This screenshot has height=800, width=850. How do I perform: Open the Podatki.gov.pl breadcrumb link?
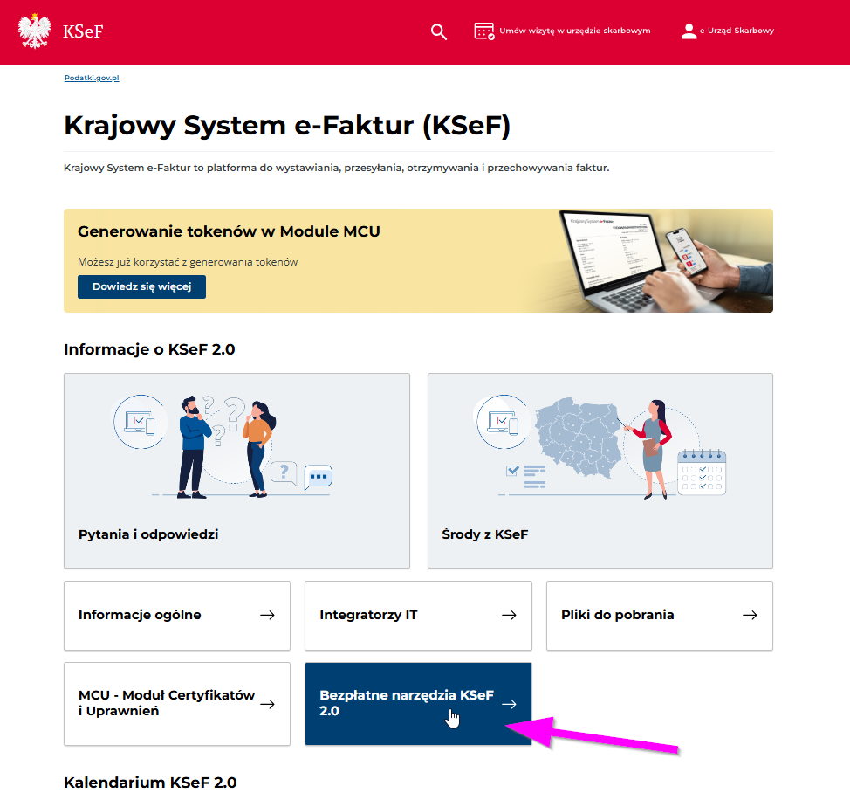(92, 78)
